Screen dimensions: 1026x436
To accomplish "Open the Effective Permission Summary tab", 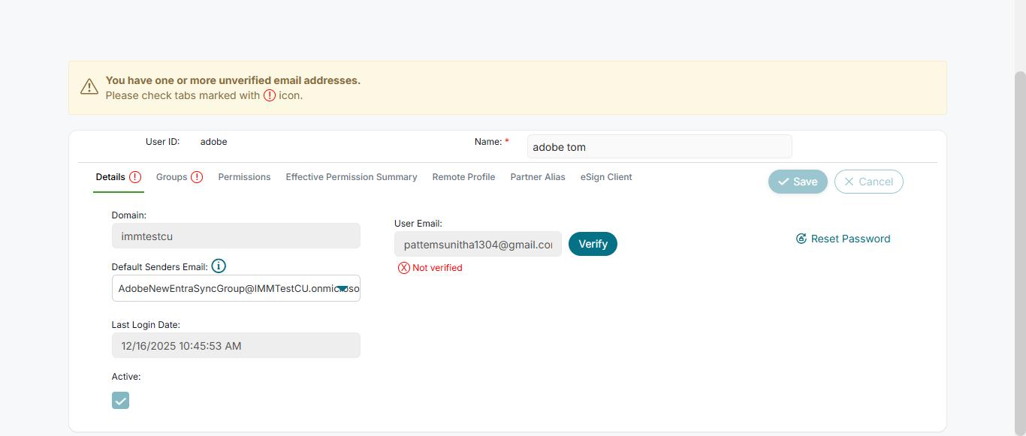I will pos(351,177).
